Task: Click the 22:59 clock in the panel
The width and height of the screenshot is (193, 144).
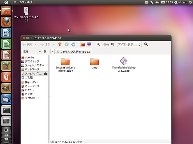Action: click(x=170, y=2)
